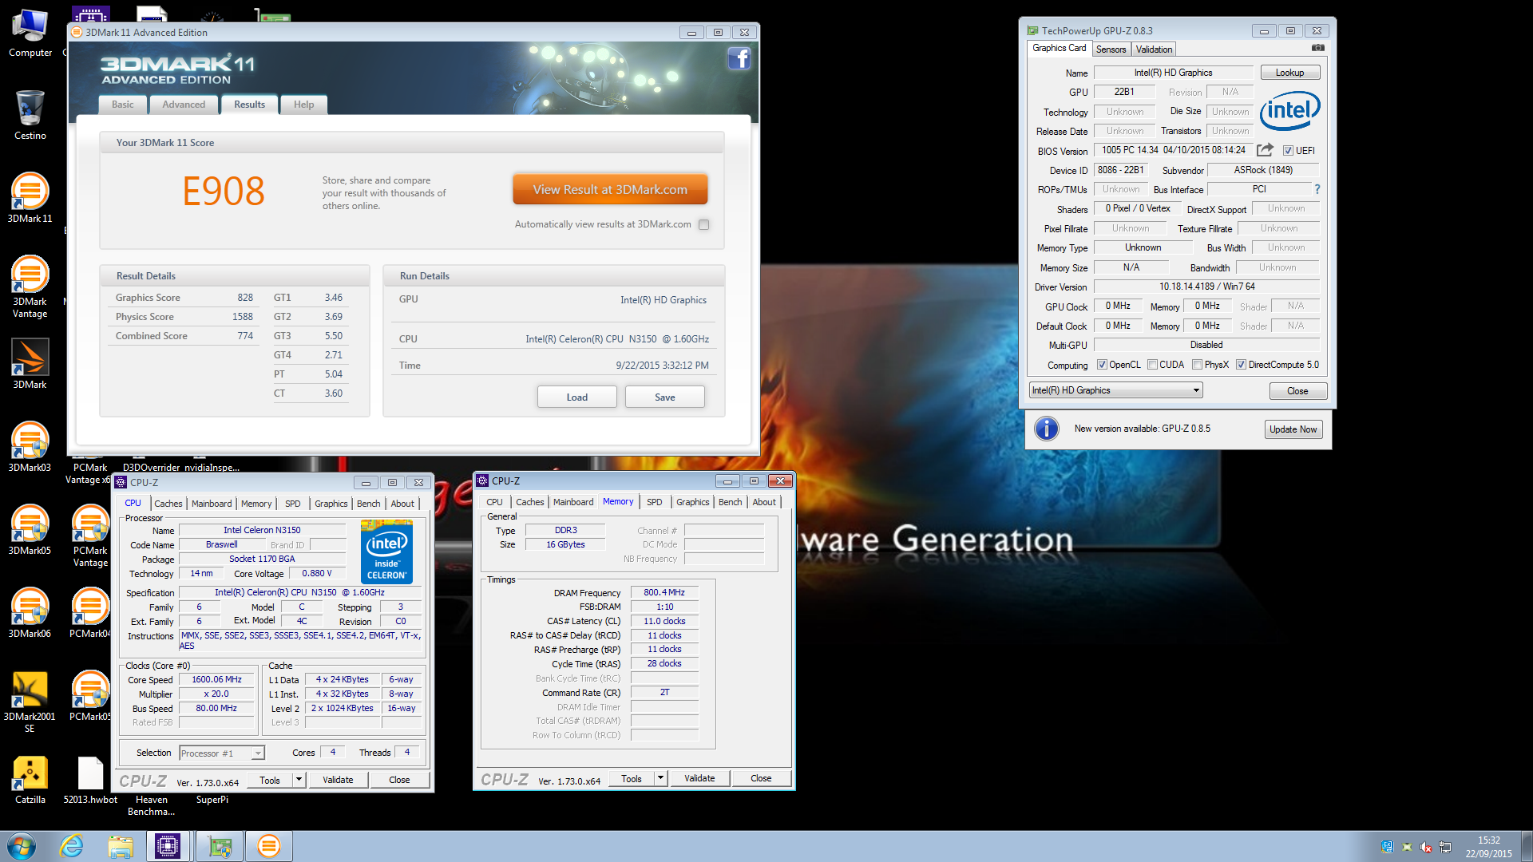Open the GPU selection dropdown in GPU-Z
The image size is (1533, 862).
1115,390
